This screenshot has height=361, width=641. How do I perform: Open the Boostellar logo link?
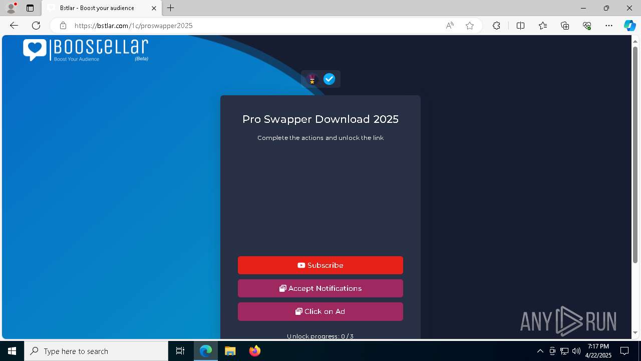click(x=86, y=50)
